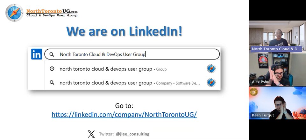
Task: Select the Company Software De... suggestion
Action: tap(132, 83)
